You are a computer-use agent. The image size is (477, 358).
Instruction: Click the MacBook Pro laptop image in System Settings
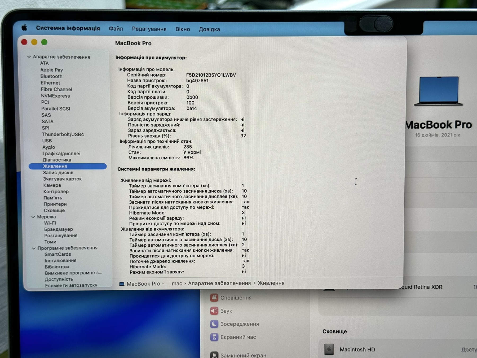439,91
